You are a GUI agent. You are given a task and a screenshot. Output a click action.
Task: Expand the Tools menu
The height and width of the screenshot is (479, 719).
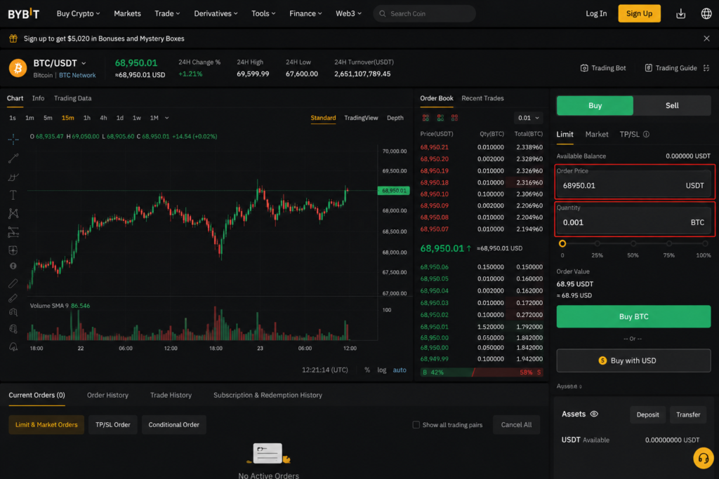(x=264, y=14)
